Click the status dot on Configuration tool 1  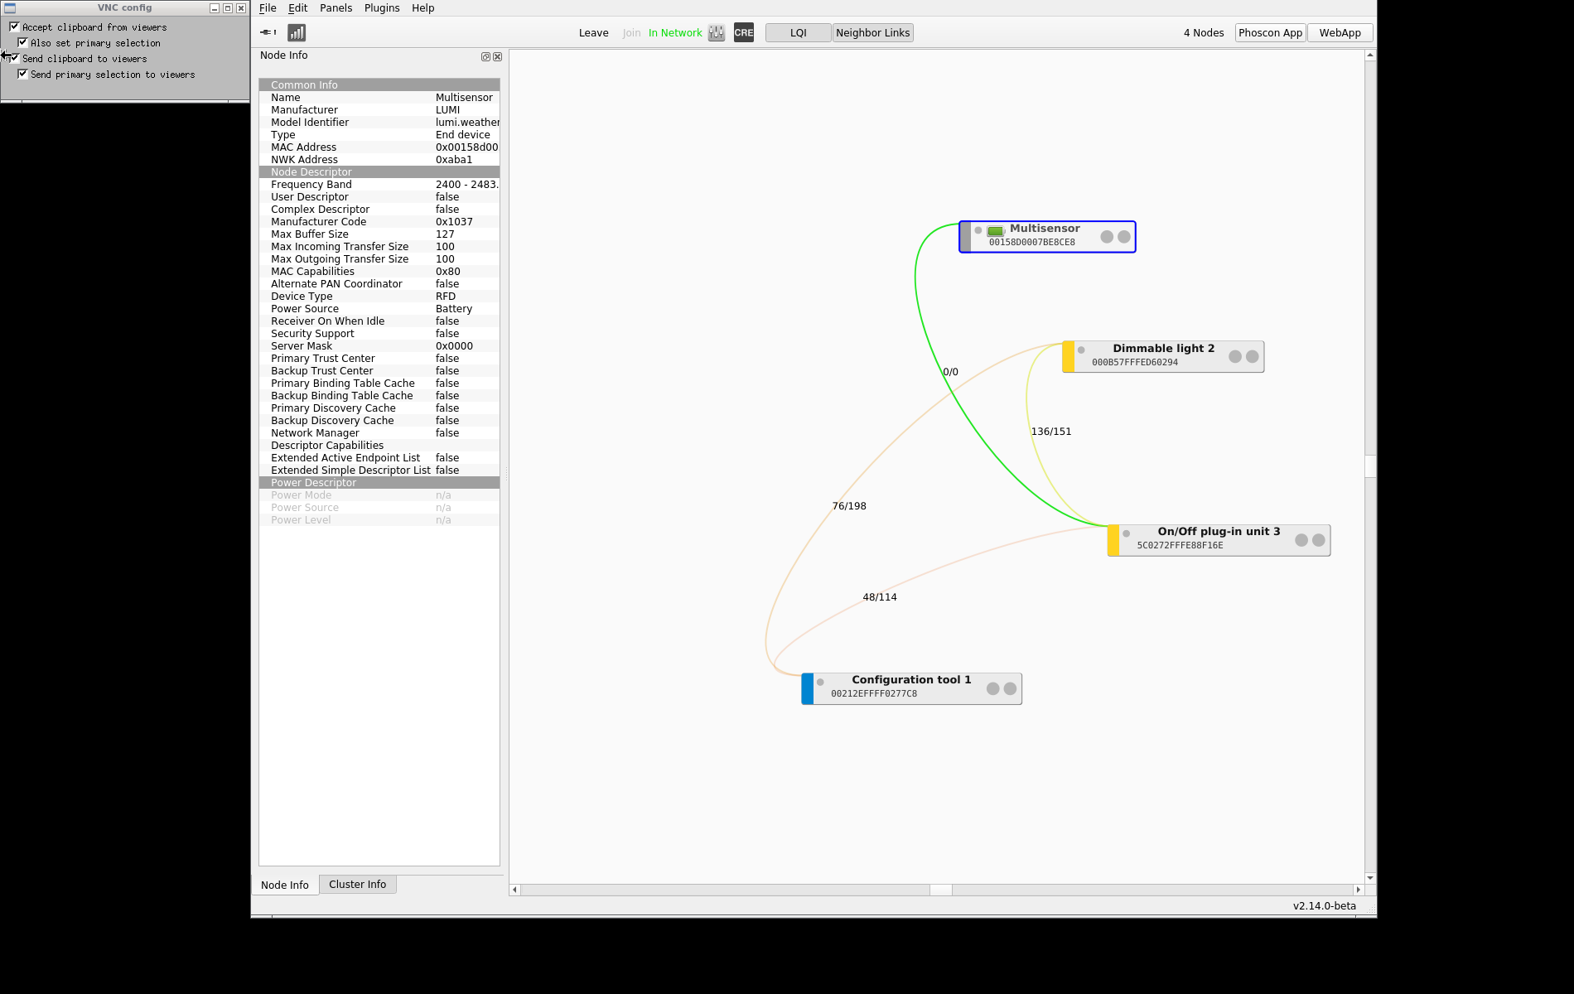click(x=820, y=682)
